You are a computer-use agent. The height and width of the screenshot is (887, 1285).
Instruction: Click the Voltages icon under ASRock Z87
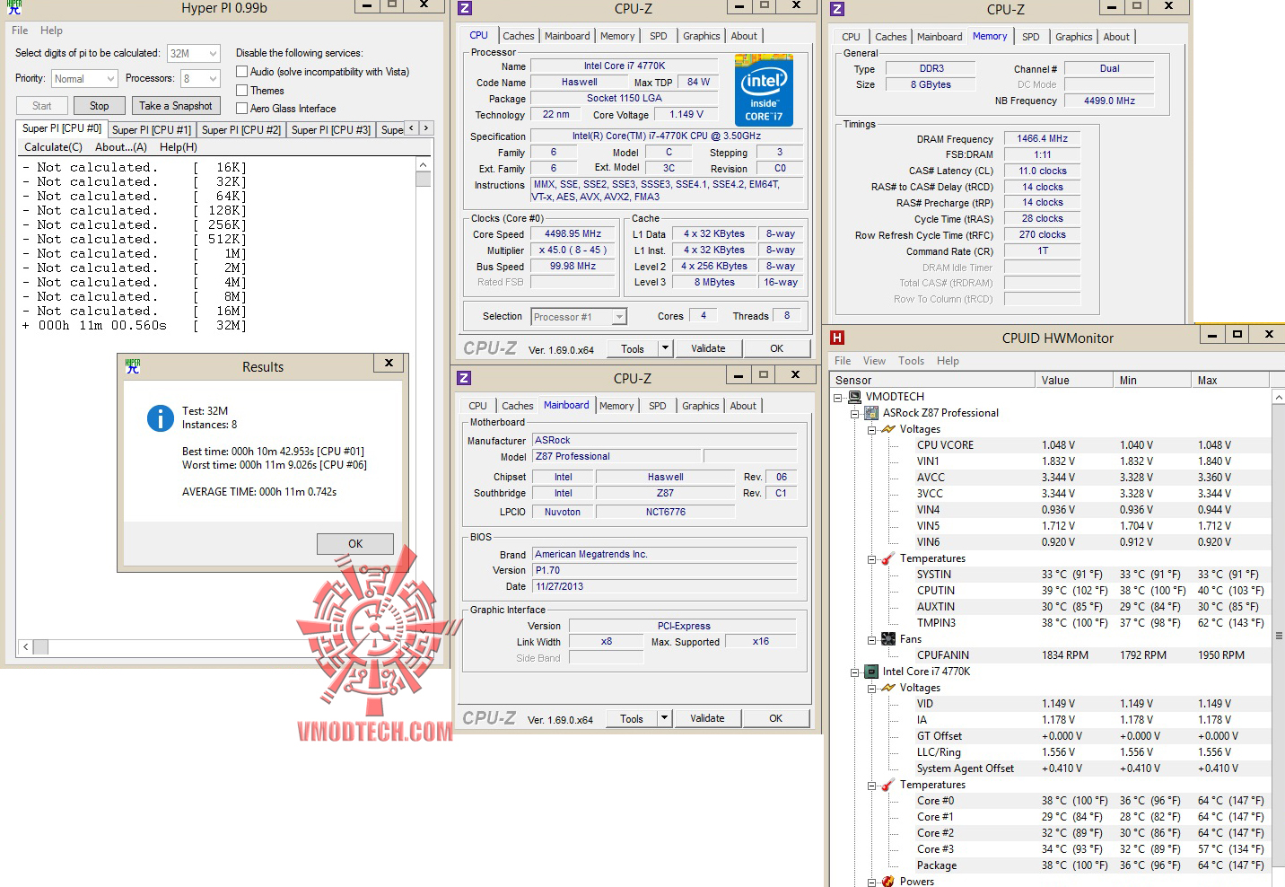888,429
